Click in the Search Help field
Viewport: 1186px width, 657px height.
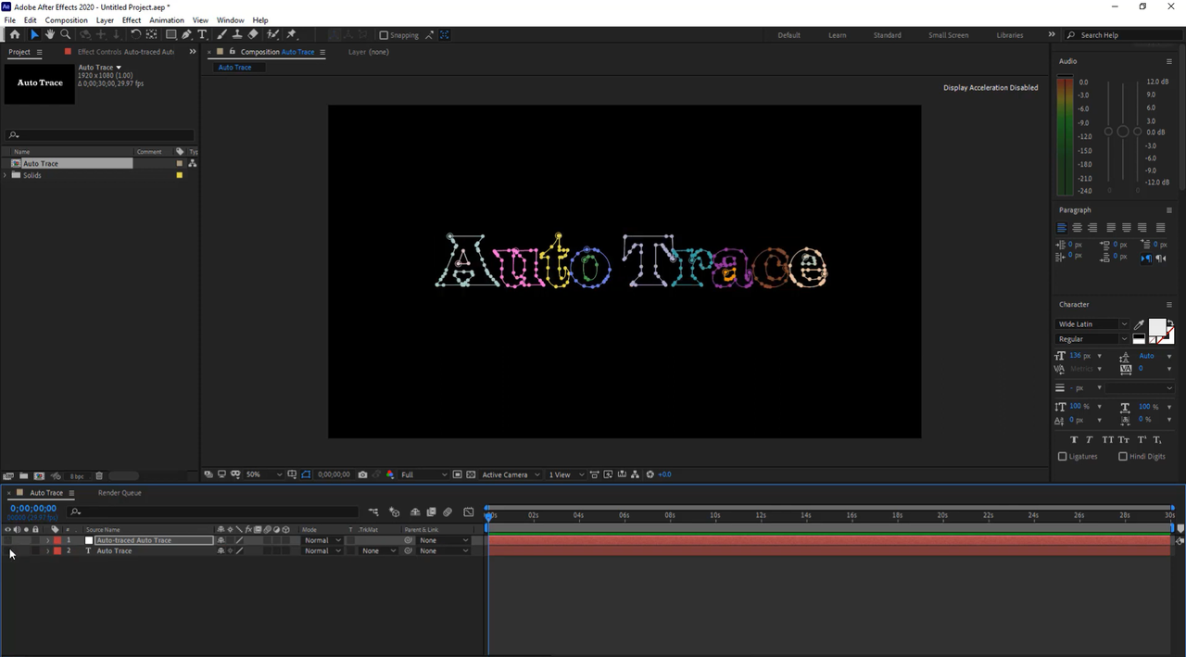tap(1126, 35)
